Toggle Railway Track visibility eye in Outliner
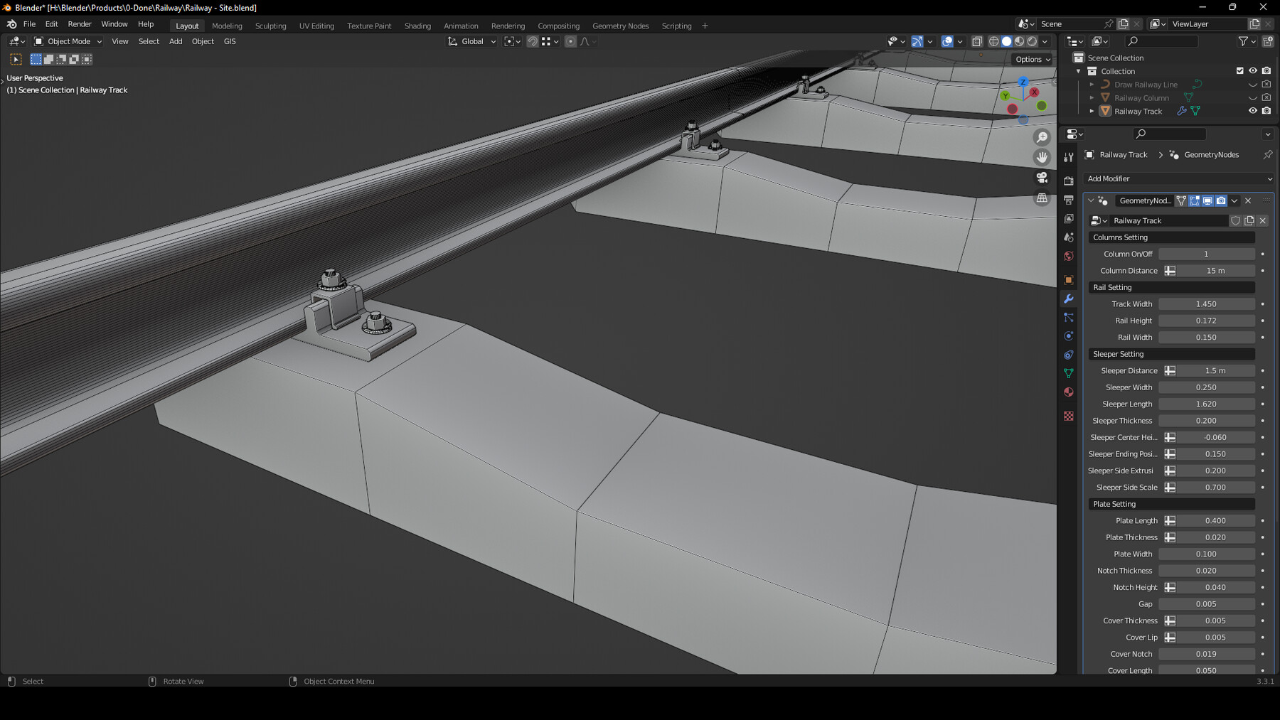The image size is (1280, 720). pyautogui.click(x=1253, y=111)
